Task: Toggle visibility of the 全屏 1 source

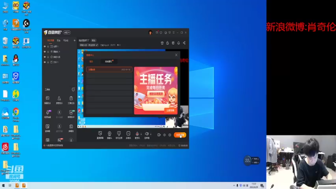Action: (x=45, y=46)
